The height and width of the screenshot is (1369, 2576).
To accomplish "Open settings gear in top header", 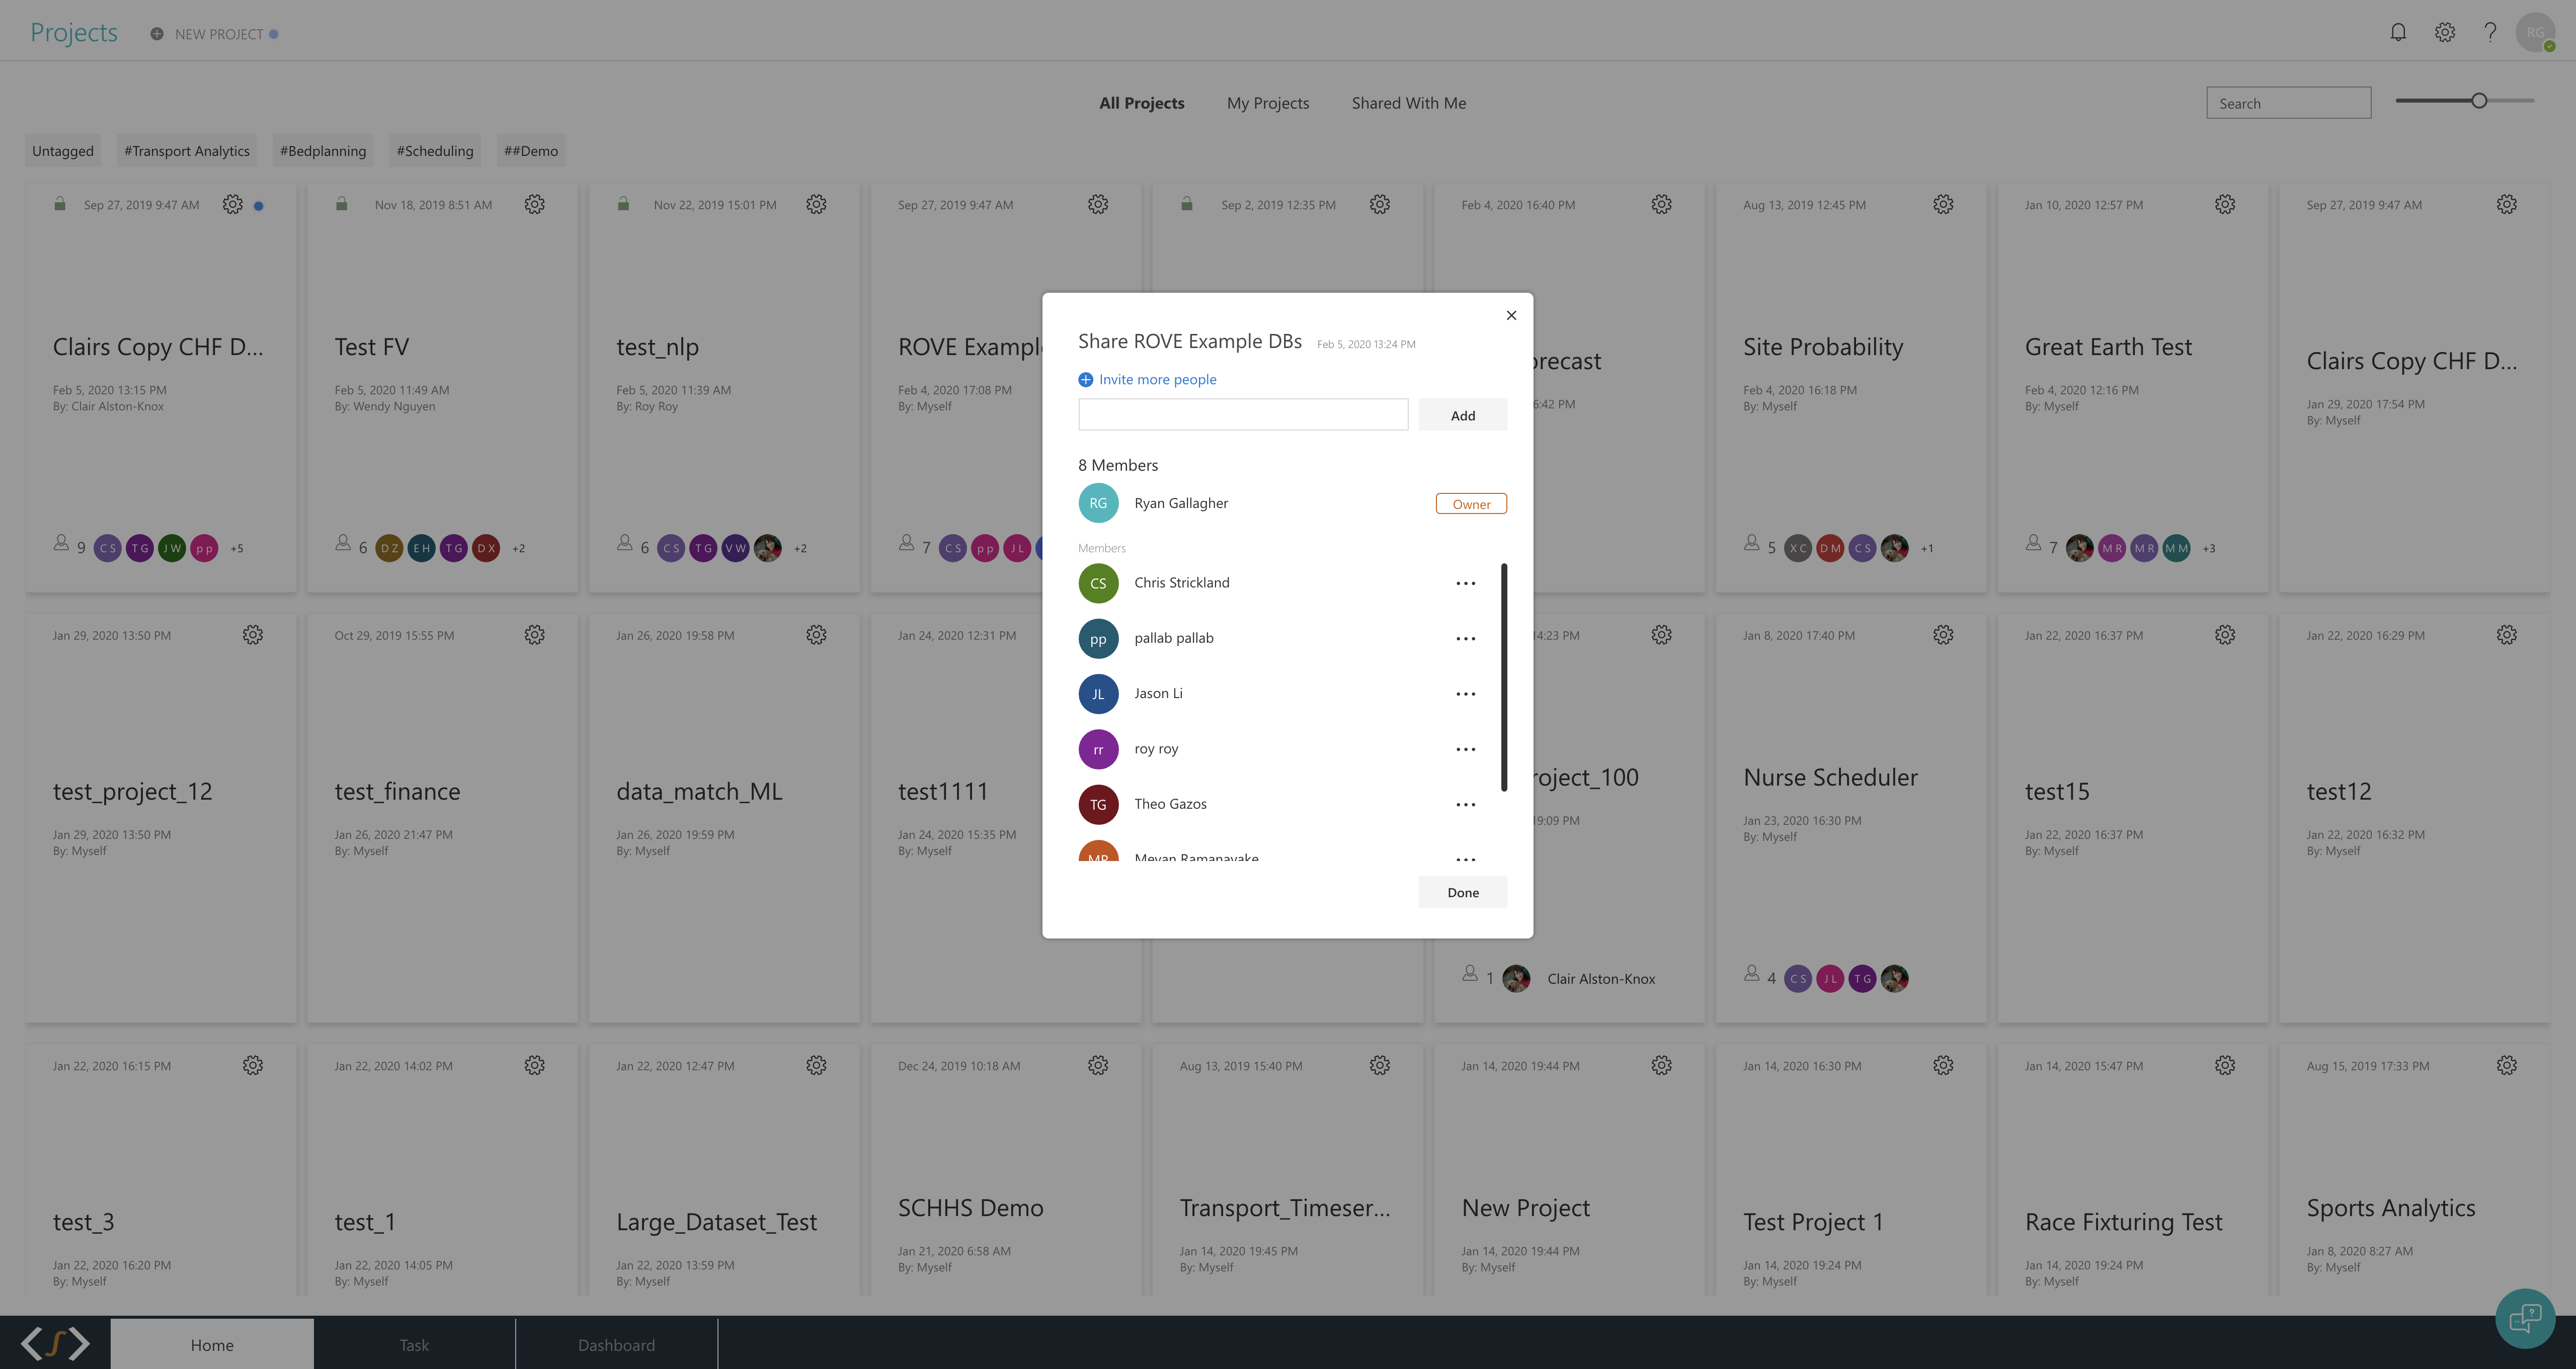I will [x=2445, y=32].
